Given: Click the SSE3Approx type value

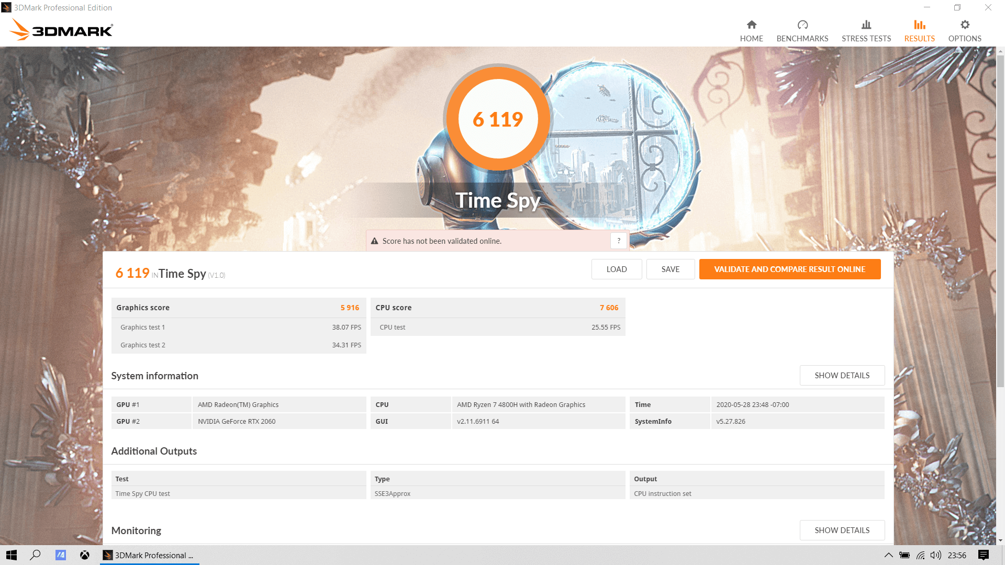Looking at the screenshot, I should pyautogui.click(x=393, y=493).
